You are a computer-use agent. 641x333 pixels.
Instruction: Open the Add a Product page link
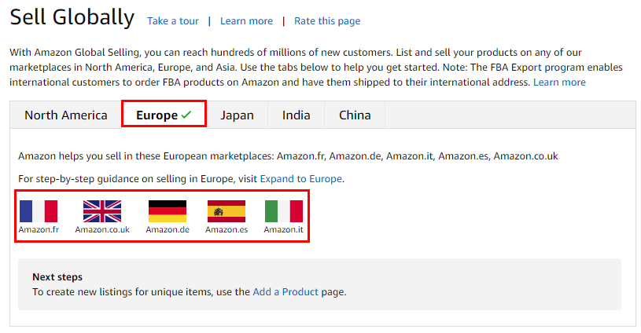tap(286, 292)
